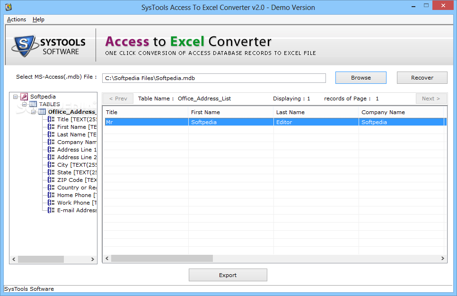Click the Address Line 1 field icon
This screenshot has width=457, height=296.
[x=51, y=150]
